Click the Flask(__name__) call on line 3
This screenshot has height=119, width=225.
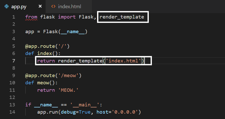tap(65, 32)
